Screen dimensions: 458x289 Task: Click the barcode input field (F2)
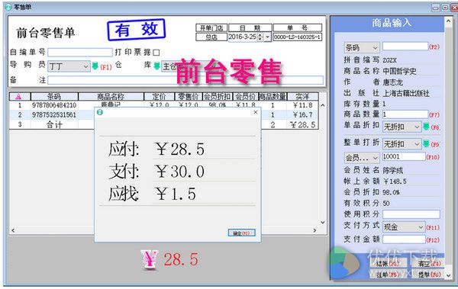point(405,46)
